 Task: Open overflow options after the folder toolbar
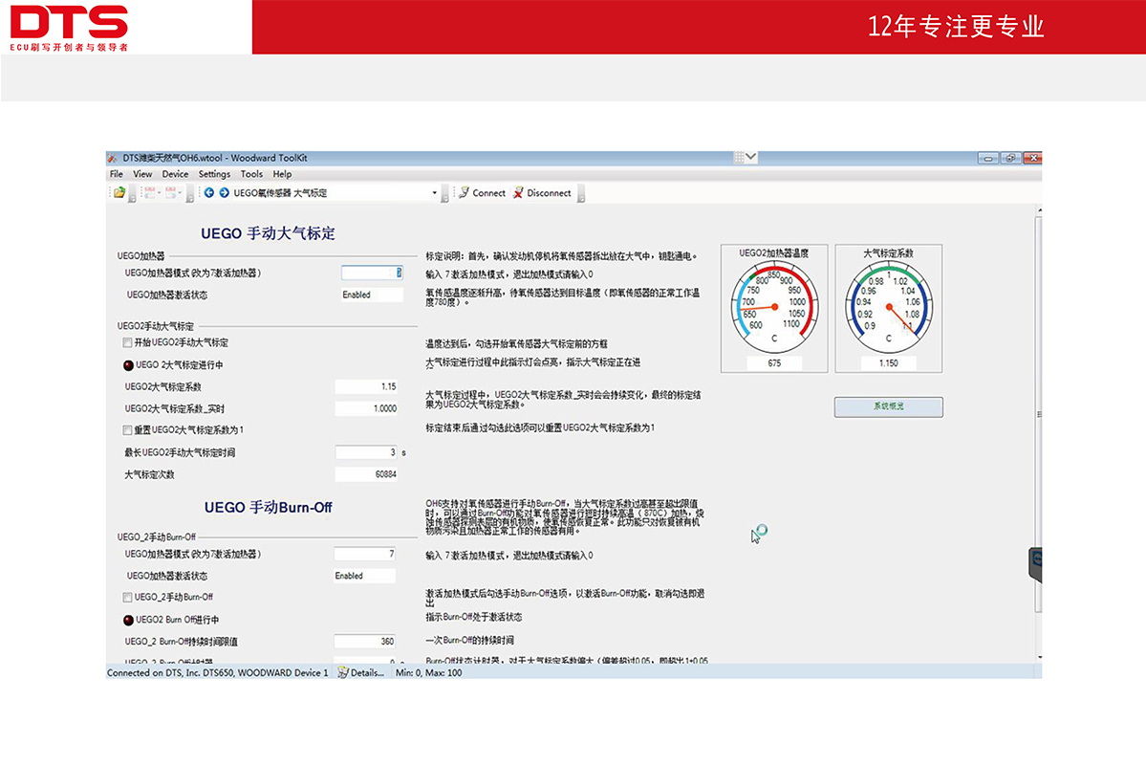[x=132, y=194]
